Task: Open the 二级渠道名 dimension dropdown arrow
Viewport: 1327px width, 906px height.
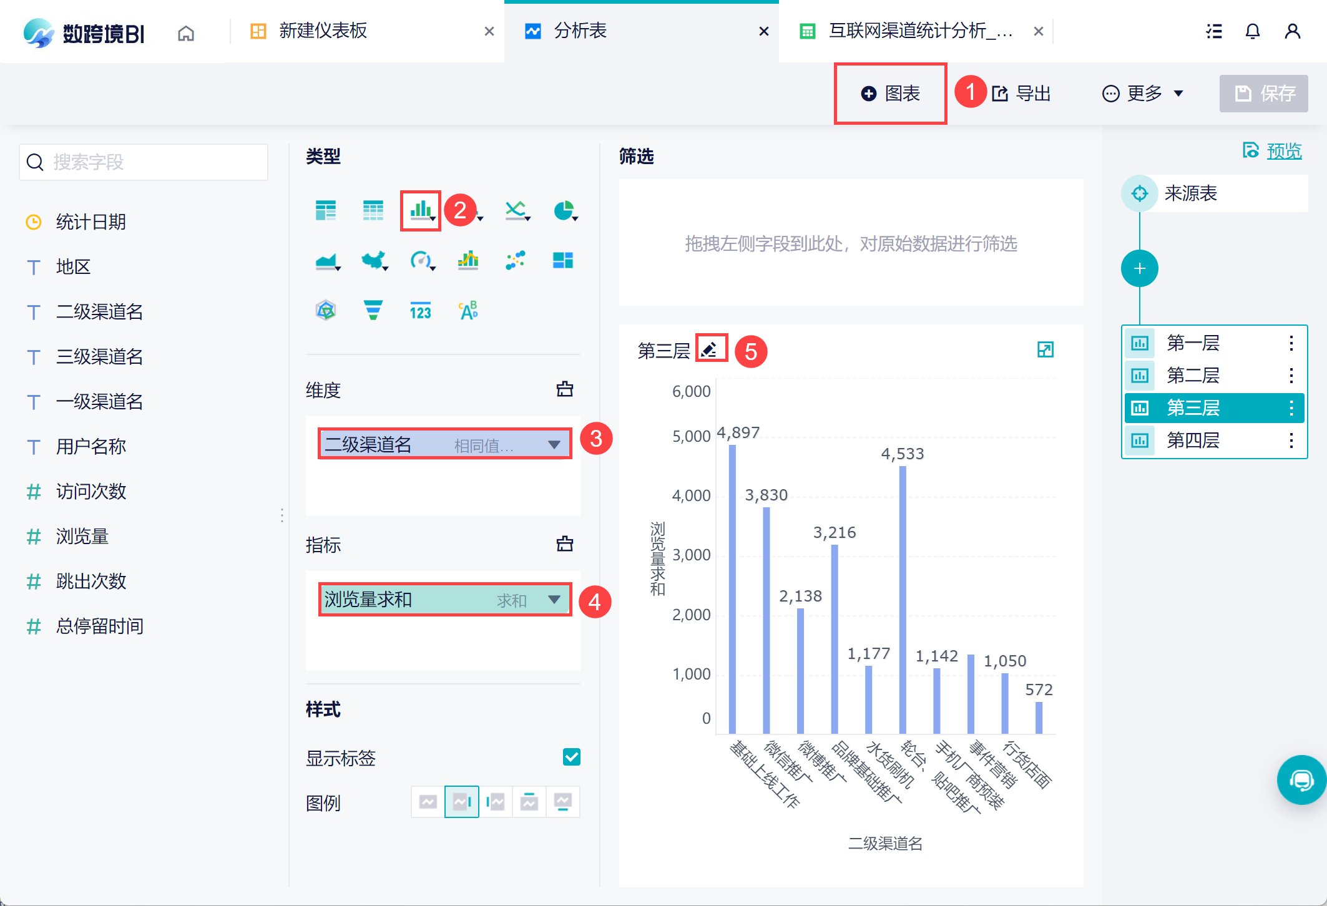Action: [554, 444]
